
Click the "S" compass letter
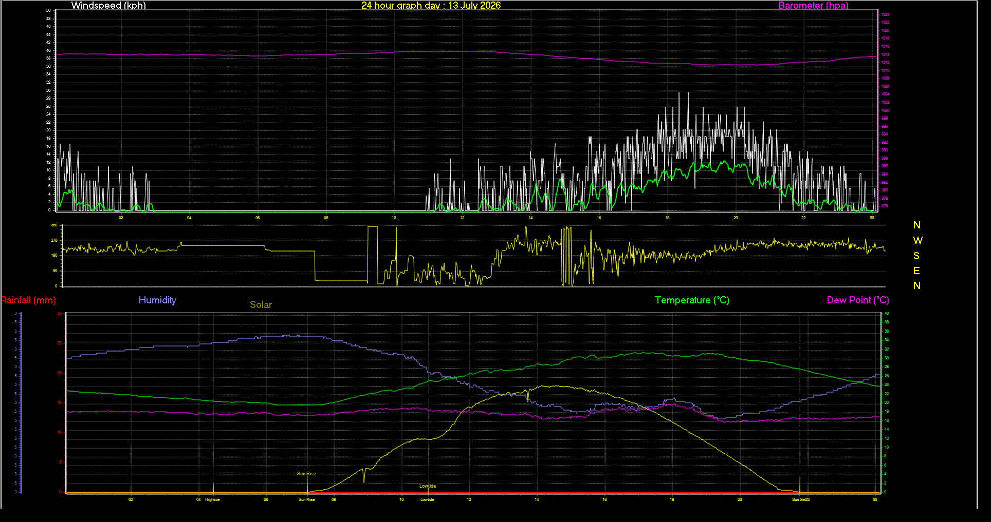(x=916, y=256)
